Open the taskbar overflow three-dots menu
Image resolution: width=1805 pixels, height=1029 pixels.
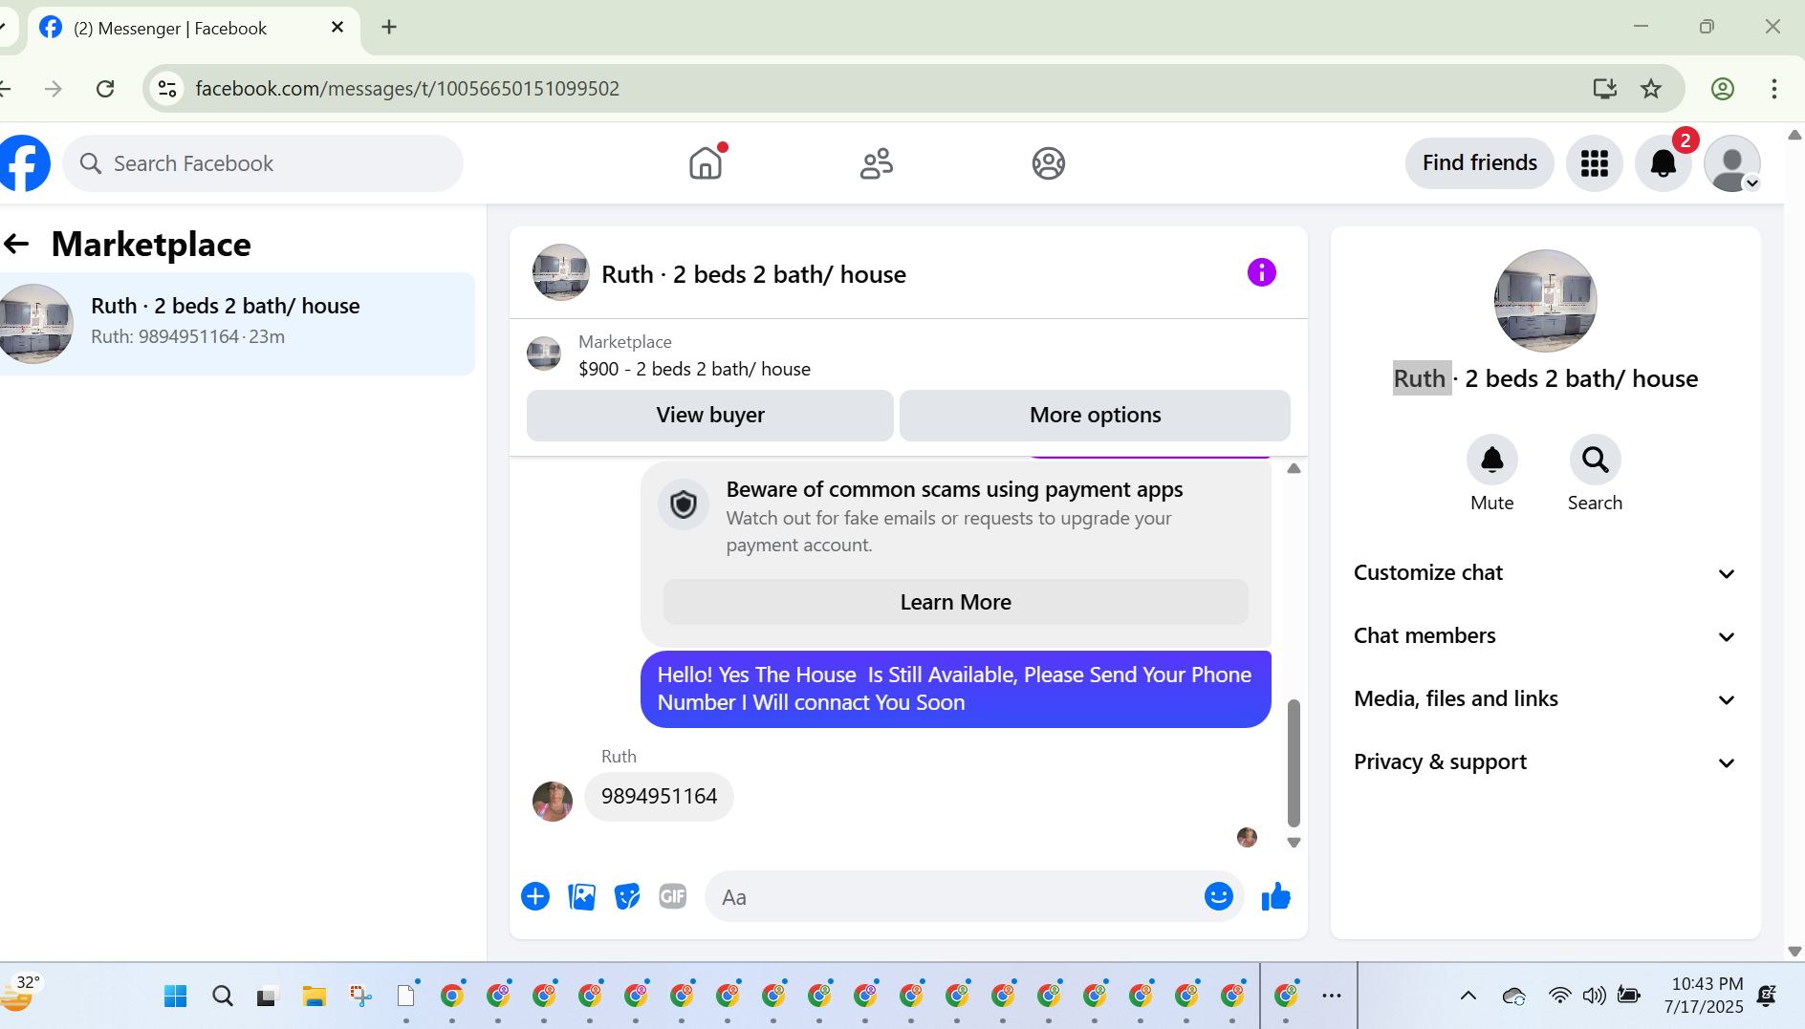pyautogui.click(x=1332, y=996)
